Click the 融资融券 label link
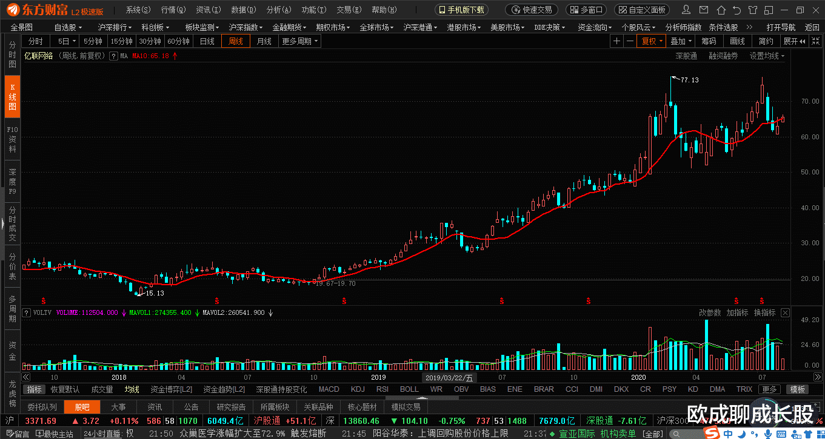Image resolution: width=825 pixels, height=439 pixels. tap(723, 56)
